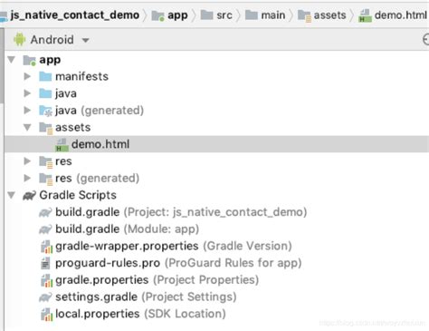
Task: Collapse the assets folder arrow
Action: (27, 127)
